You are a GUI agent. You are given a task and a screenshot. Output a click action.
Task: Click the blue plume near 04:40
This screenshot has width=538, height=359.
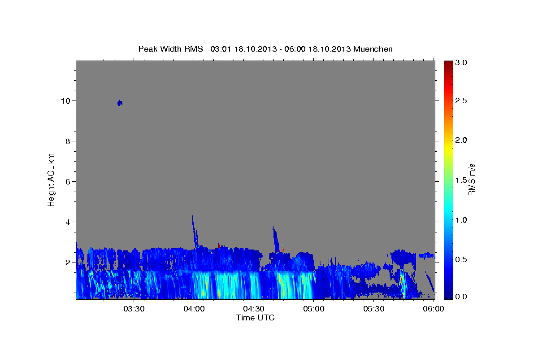tap(275, 239)
